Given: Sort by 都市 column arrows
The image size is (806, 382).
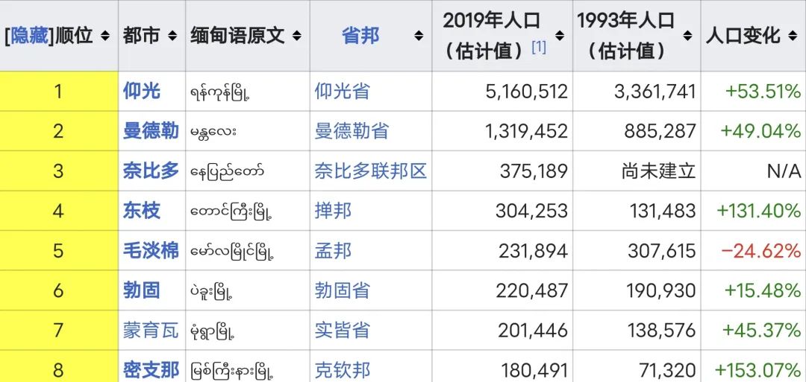Looking at the screenshot, I should click(x=172, y=36).
